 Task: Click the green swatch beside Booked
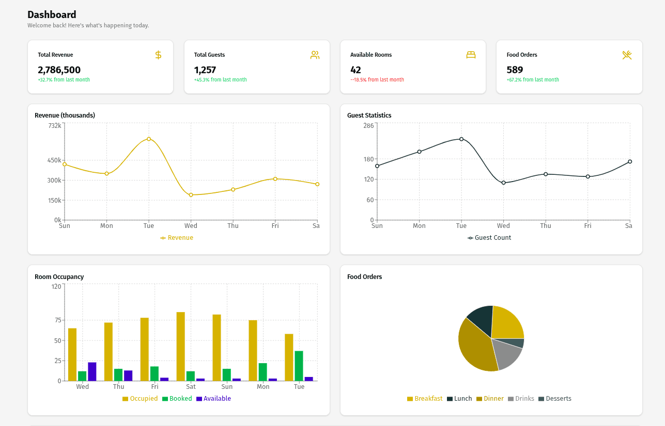[x=164, y=398]
